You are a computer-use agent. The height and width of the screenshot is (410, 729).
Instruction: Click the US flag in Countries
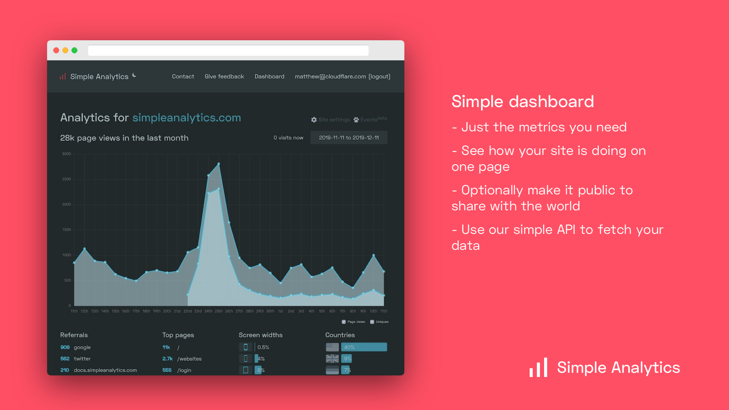[x=332, y=347]
